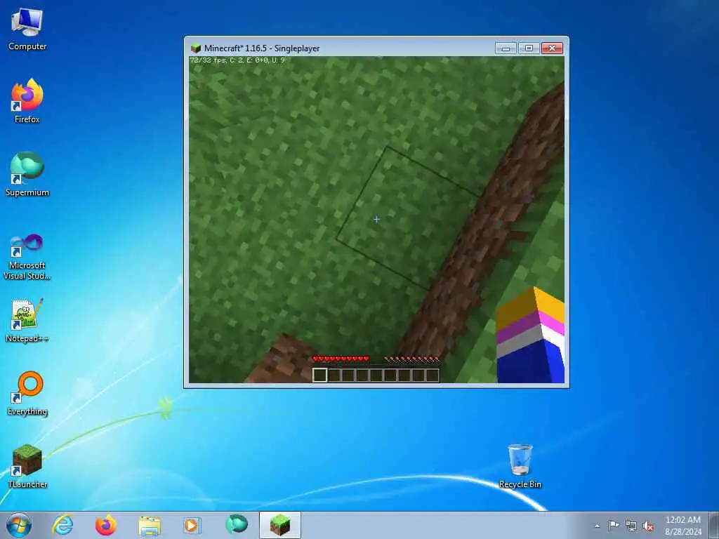Open the Computer desktop icon
Screen dimensions: 719x539
pos(27,29)
